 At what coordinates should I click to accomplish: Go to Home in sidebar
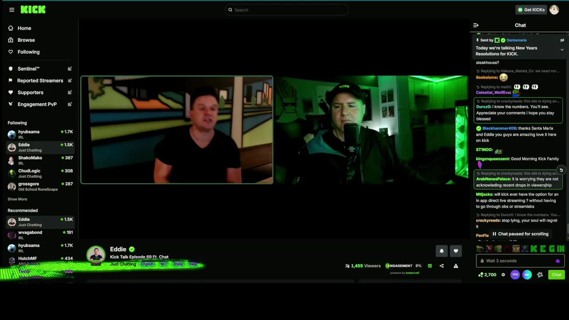pos(24,28)
